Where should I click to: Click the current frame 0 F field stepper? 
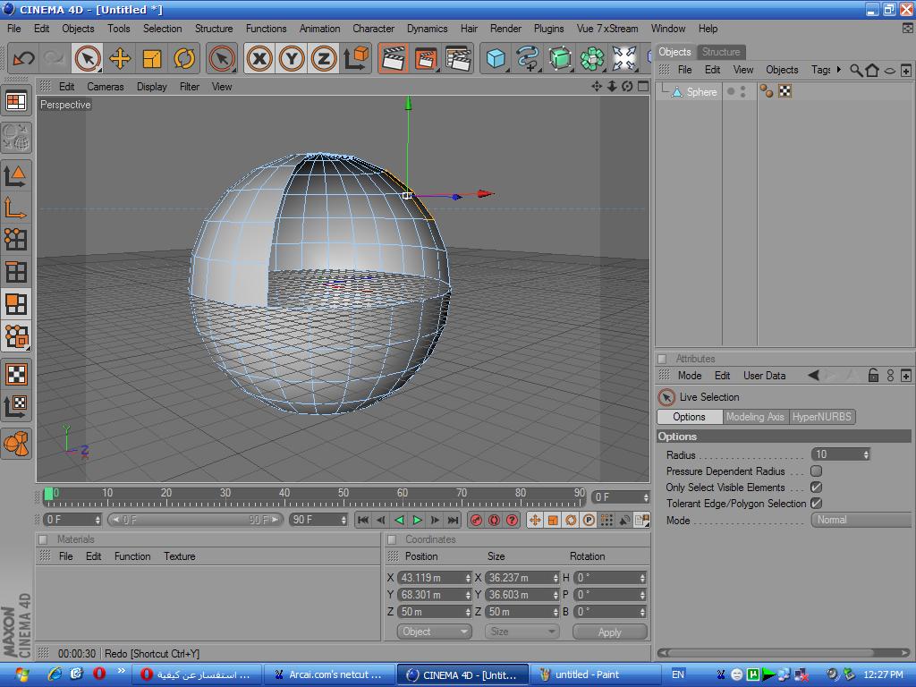click(646, 497)
